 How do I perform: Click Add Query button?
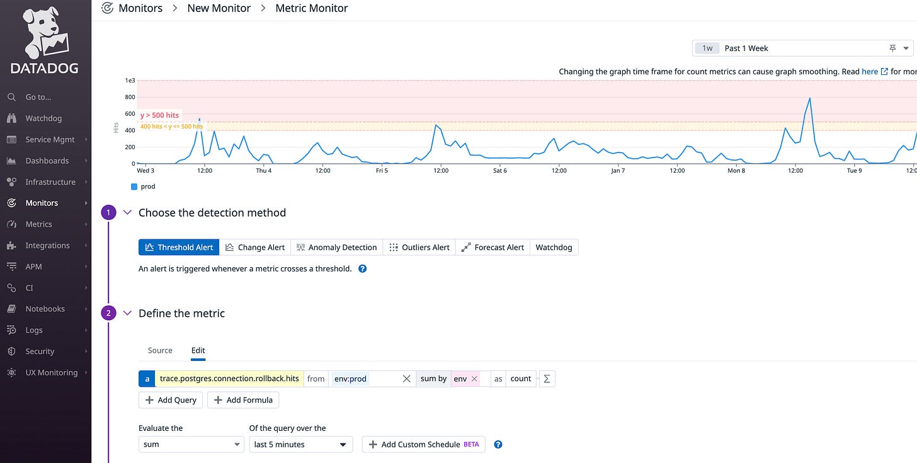(x=171, y=400)
